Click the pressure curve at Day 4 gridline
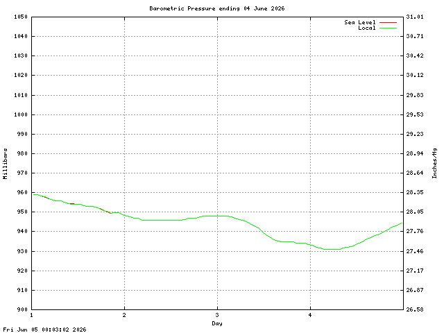This screenshot has height=333, width=444. coord(310,245)
